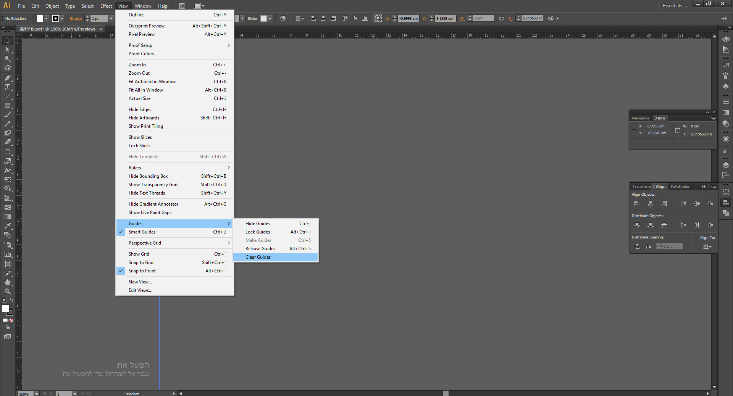The width and height of the screenshot is (733, 396).
Task: Select the Lasso tool
Action: click(x=8, y=68)
